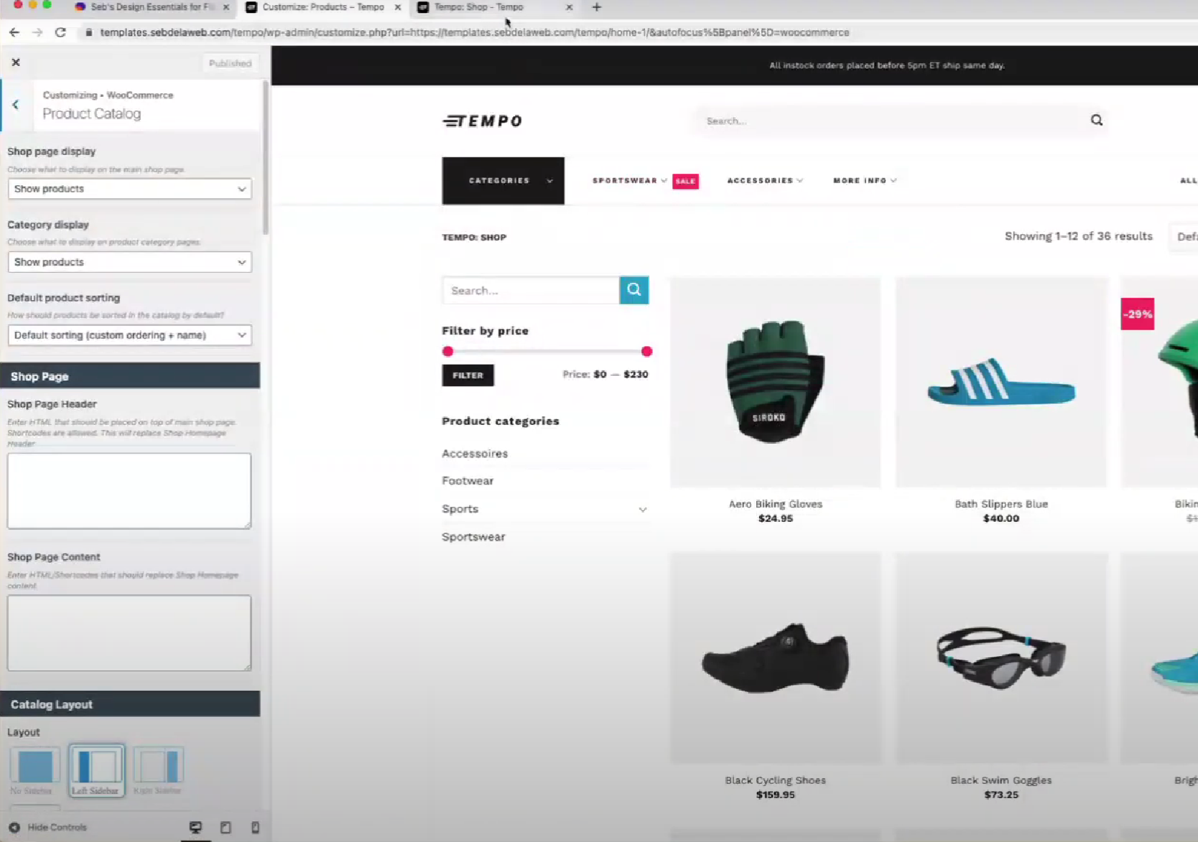This screenshot has width=1198, height=842.
Task: Close the customizer with the X icon
Action: coord(16,62)
